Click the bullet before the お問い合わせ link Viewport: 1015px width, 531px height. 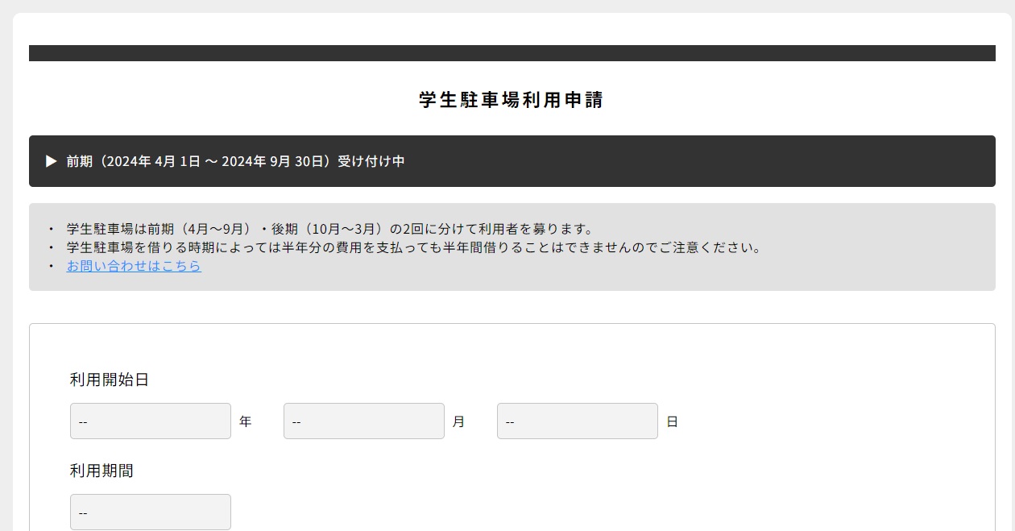coord(52,267)
